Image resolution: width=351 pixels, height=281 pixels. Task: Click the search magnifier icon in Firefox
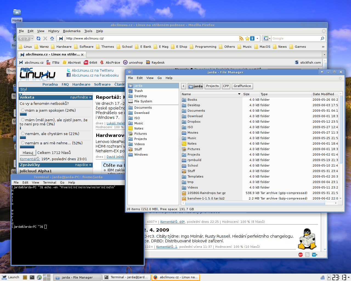pyautogui.click(x=322, y=38)
